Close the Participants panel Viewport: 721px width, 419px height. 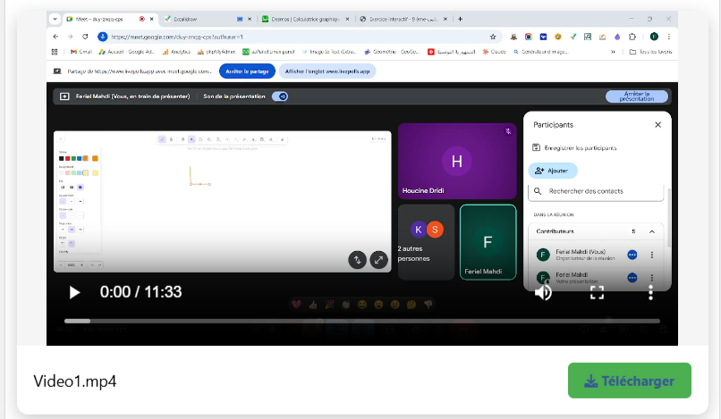click(x=657, y=125)
